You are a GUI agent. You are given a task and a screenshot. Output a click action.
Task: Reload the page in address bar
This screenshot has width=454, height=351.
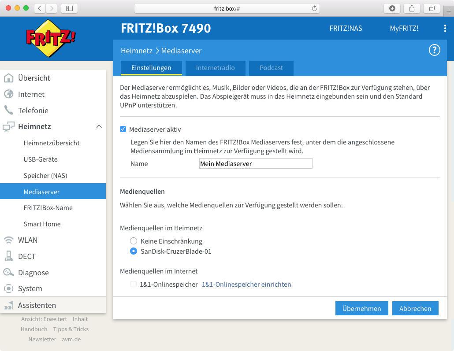point(314,8)
